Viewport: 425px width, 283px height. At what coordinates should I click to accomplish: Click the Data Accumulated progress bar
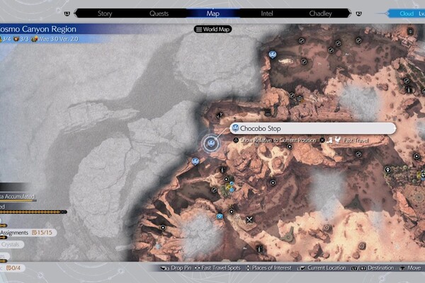(18, 201)
